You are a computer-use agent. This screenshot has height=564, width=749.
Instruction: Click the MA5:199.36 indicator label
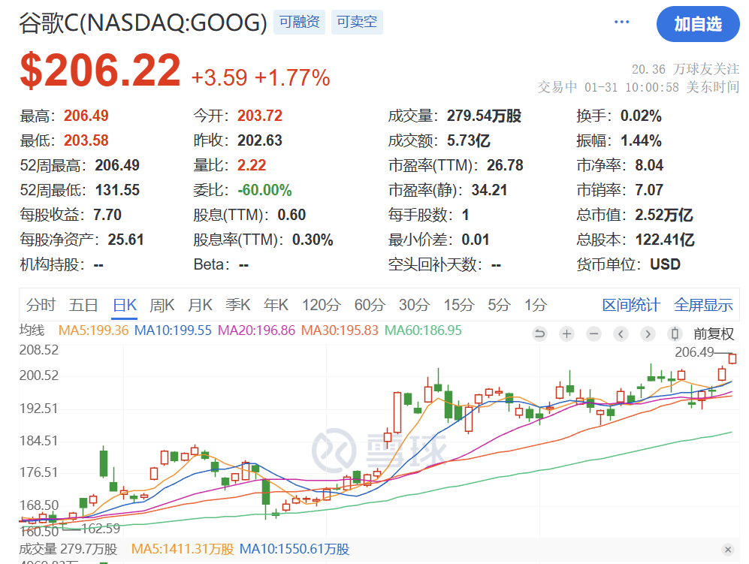(x=93, y=330)
